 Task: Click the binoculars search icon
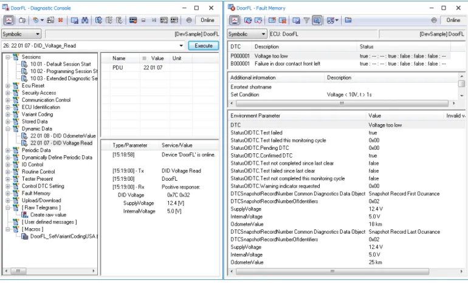(85, 20)
